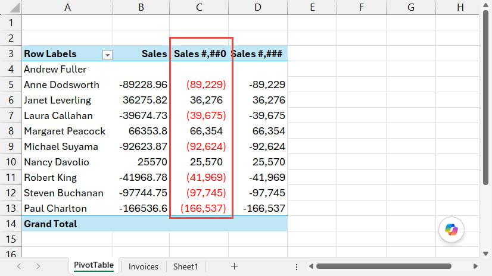Switch to the Invoices sheet tab

[143, 266]
